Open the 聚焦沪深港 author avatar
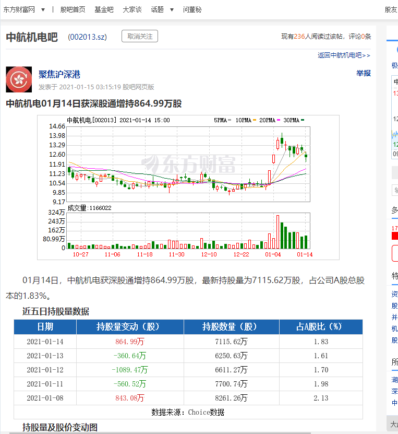 [19, 79]
